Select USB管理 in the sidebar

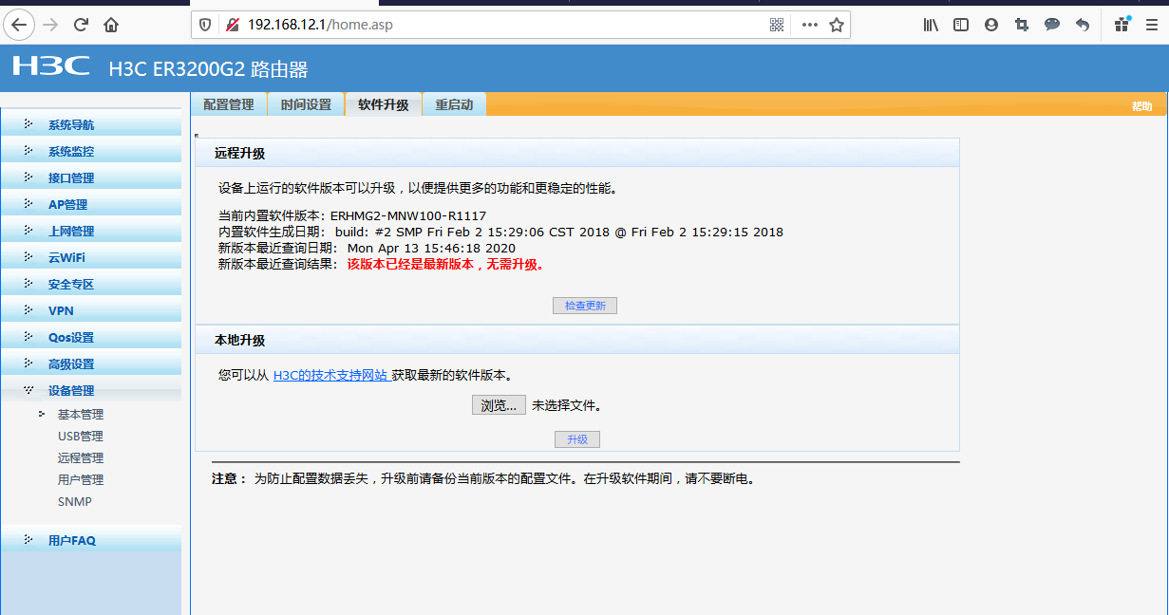tap(81, 437)
